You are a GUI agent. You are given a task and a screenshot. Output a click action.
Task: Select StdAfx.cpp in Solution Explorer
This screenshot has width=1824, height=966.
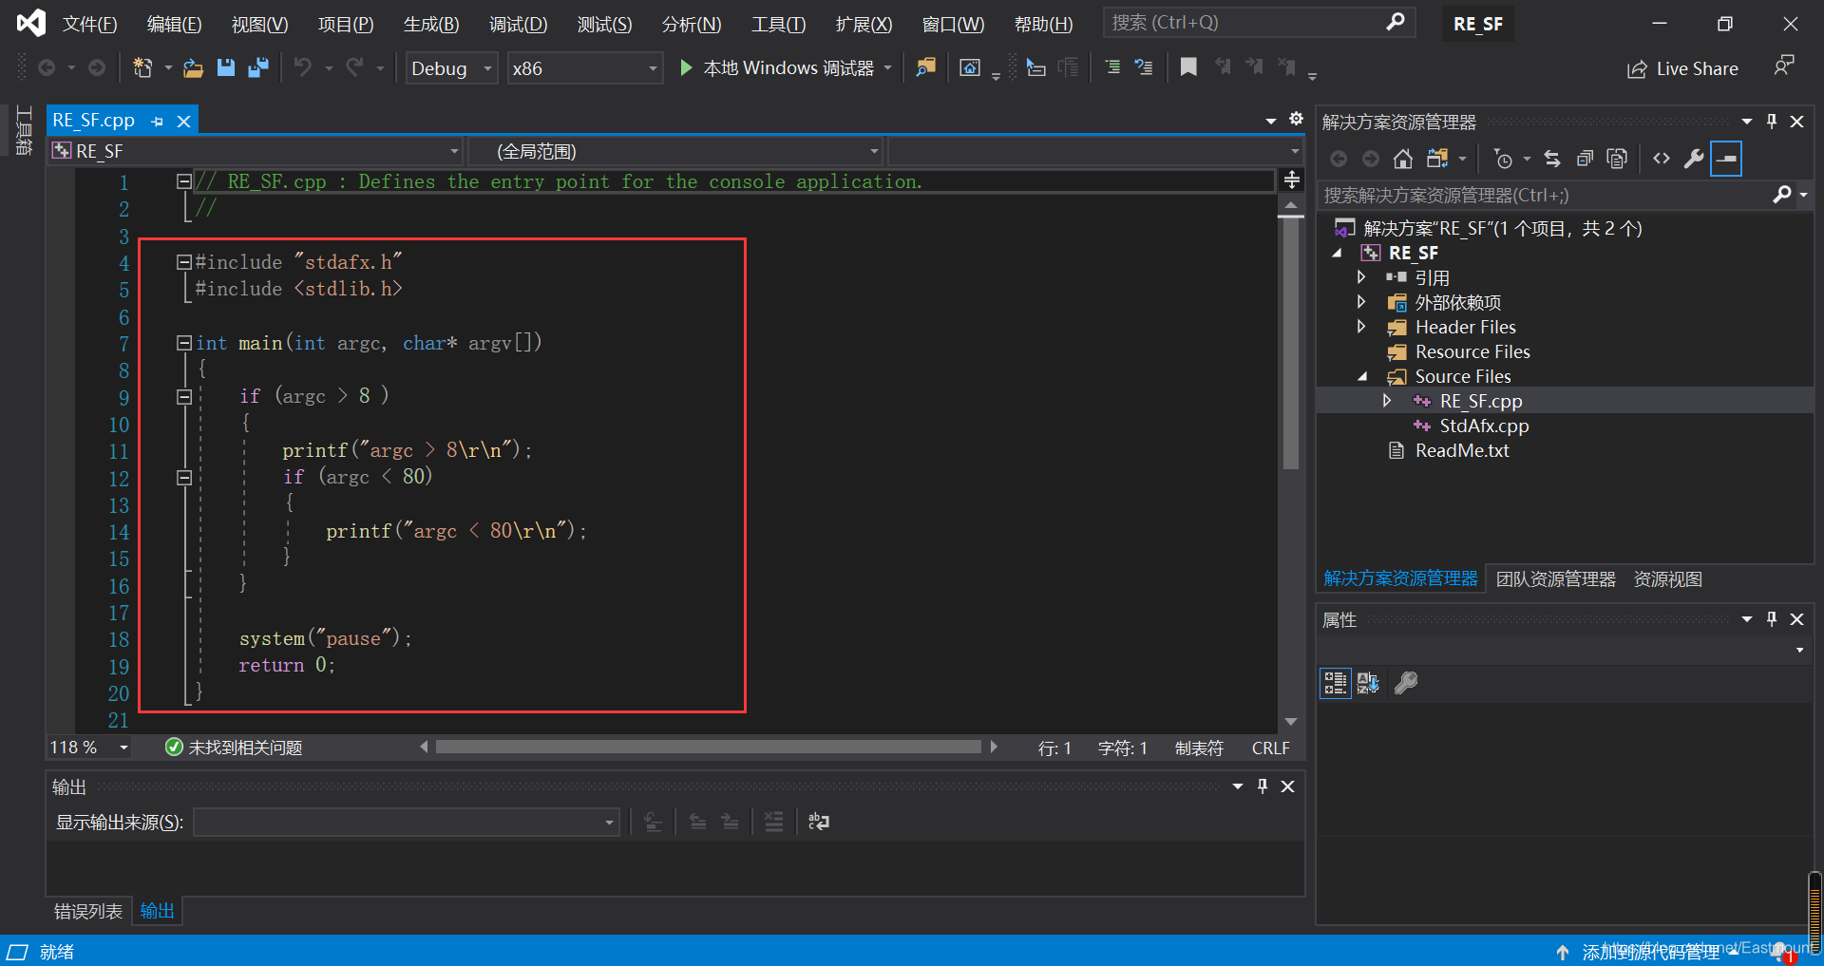click(1484, 426)
